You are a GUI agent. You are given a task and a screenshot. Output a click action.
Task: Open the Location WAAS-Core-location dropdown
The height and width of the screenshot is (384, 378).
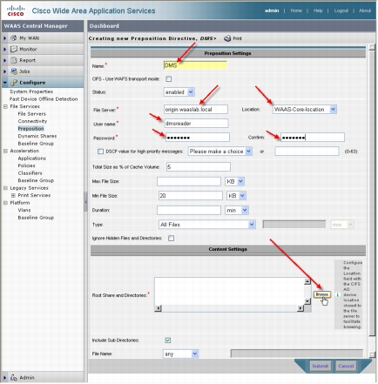coord(304,110)
